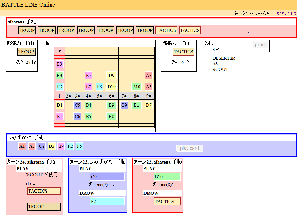Select the D3 card in hand
Image resolution: width=297 pixels, height=215 pixels.
51,146
